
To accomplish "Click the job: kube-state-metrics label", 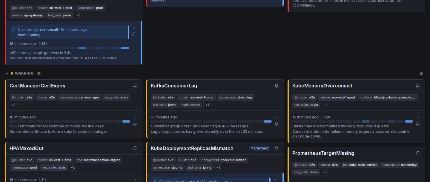I will click(360, 165).
